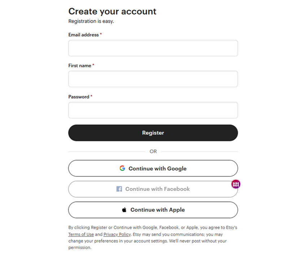Click the First name label
Screen dimensions: 289x263
(x=80, y=66)
